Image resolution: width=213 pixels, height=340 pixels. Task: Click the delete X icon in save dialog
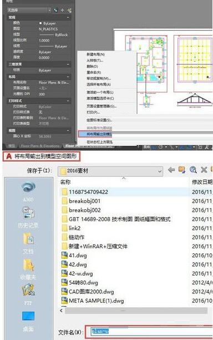click(x=204, y=169)
